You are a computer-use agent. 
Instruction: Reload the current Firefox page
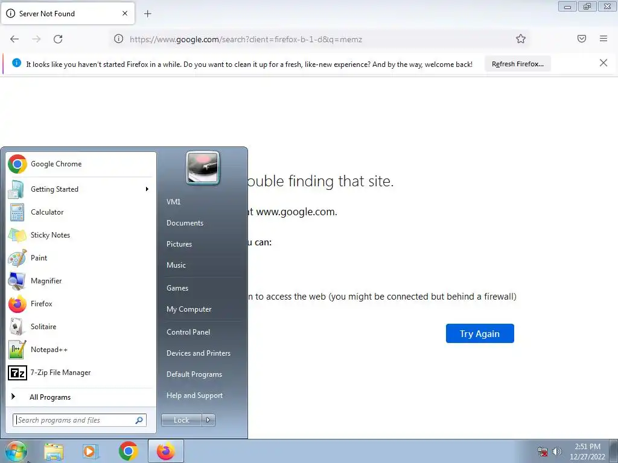point(58,39)
